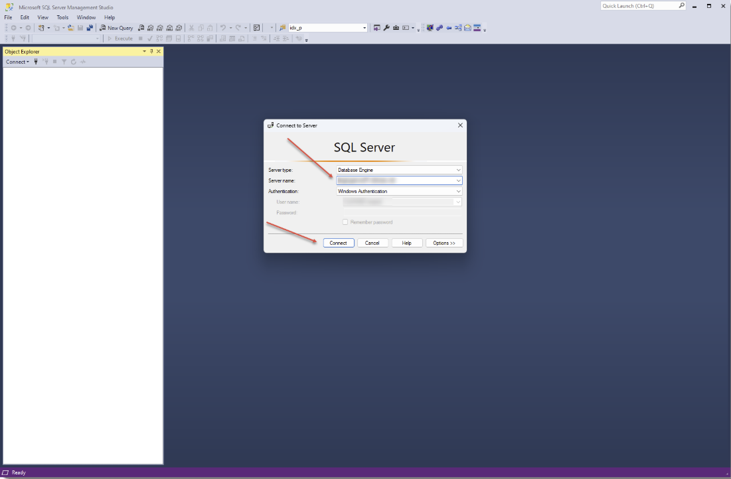Click the Help button in dialog
Image resolution: width=731 pixels, height=479 pixels.
pyautogui.click(x=407, y=243)
